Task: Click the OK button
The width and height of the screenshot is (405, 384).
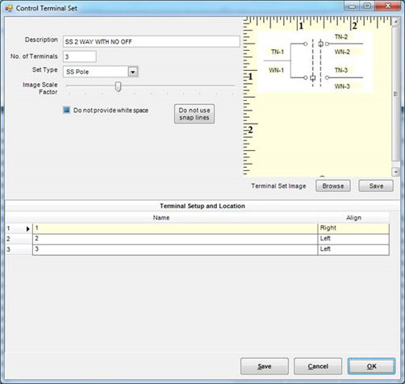Action: (371, 366)
